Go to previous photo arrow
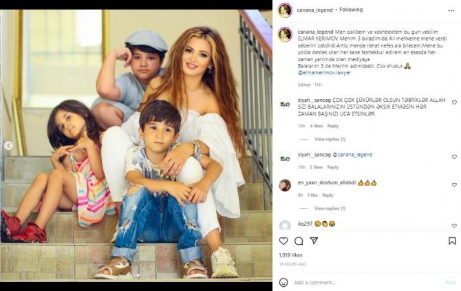The image size is (461, 291). pos(8,146)
